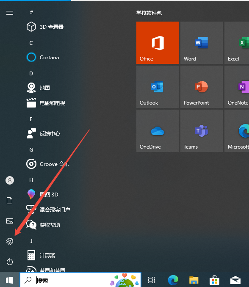Open 获取帮助 help app
The width and height of the screenshot is (249, 287).
pos(43,225)
